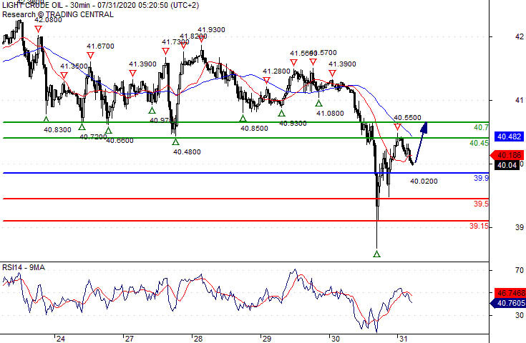Click the red 39.5 support level label
Viewport: 526px width, 343px height.
point(482,204)
